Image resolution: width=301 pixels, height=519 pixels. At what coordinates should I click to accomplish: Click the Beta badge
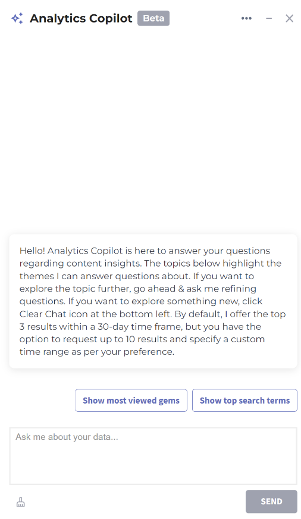(x=153, y=18)
